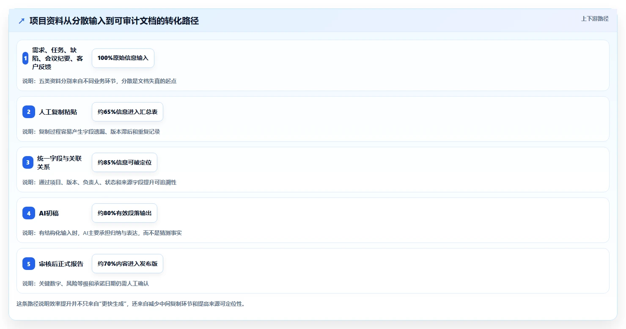Screen dimensions: 626x329
Task: Click note 关键数字、风险等级和承诺日期
Action: (85, 283)
